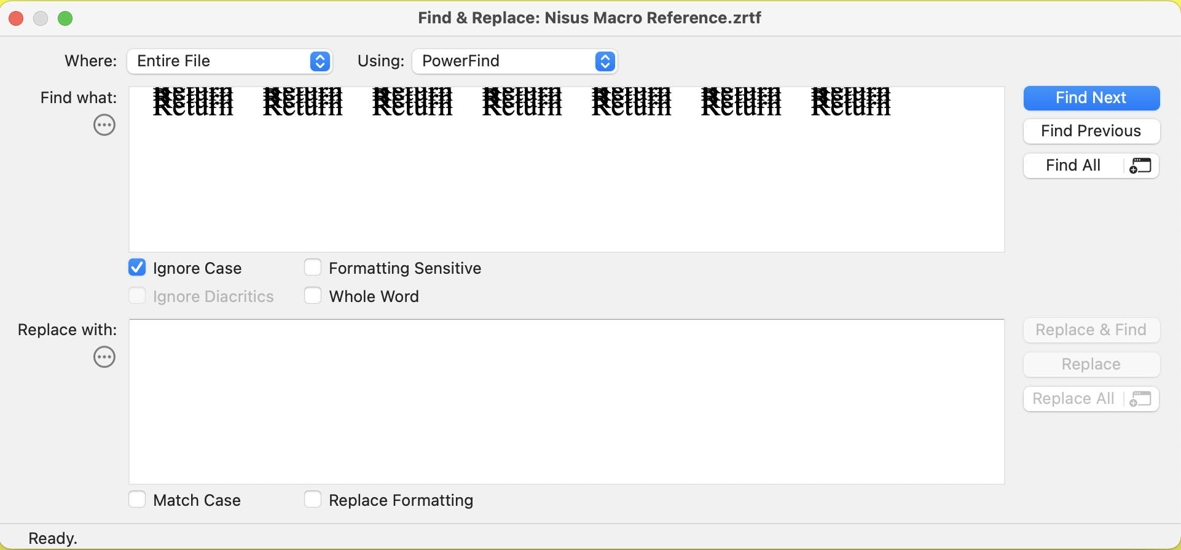Enable Match Case for replacements
The image size is (1181, 550).
coord(137,499)
